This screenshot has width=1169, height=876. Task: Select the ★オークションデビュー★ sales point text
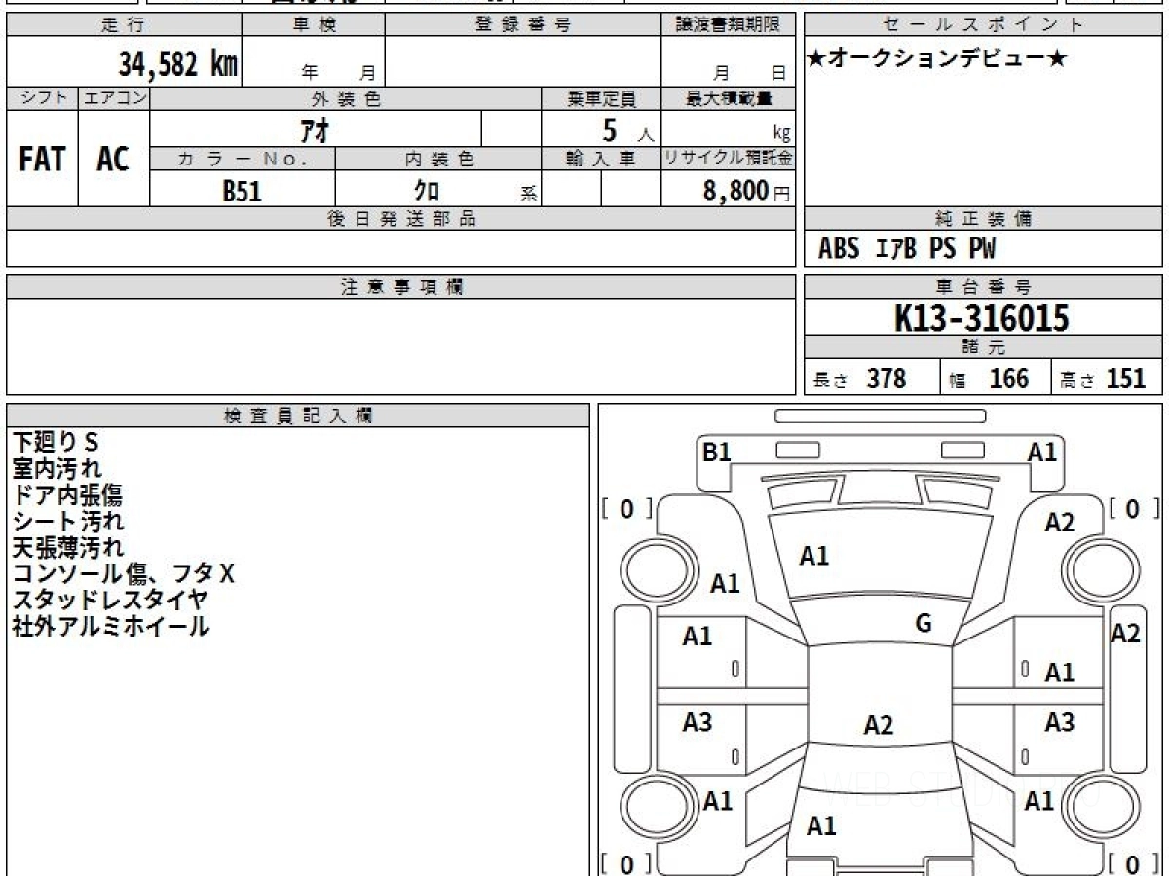[937, 59]
